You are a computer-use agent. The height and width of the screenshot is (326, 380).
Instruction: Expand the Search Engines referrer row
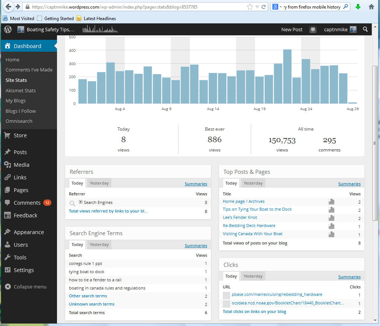pyautogui.click(x=81, y=202)
